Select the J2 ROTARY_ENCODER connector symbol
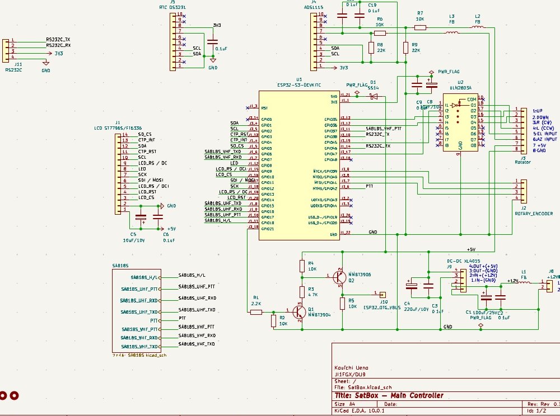 coord(524,191)
